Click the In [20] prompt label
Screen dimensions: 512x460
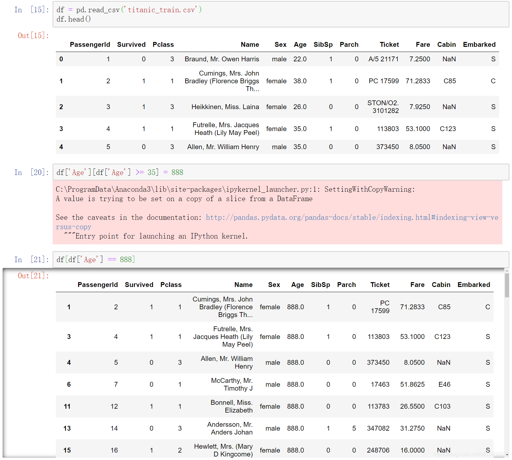32,172
